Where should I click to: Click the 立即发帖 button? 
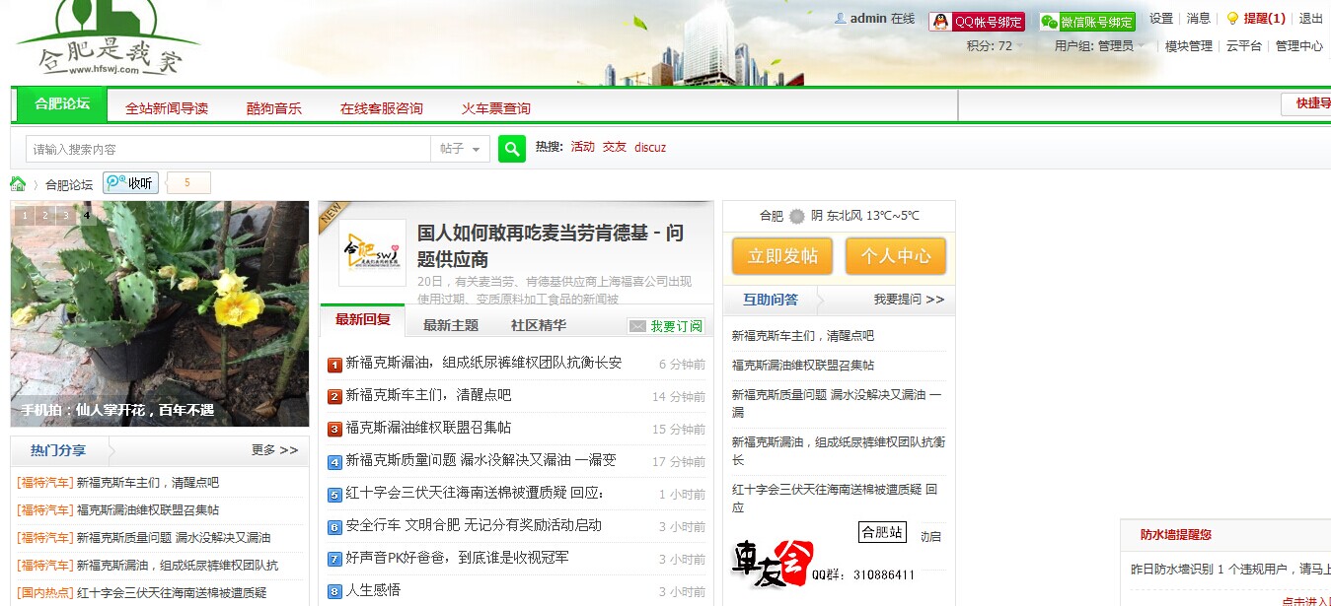(781, 257)
